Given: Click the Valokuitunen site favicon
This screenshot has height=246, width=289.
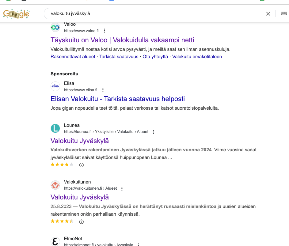Looking at the screenshot, I should [55, 185].
